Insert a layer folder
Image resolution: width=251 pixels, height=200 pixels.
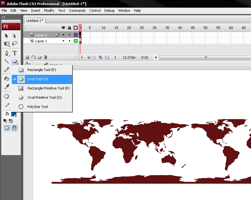[39, 57]
